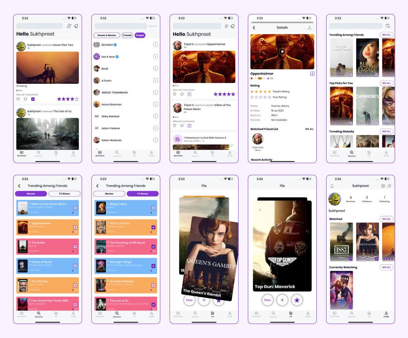Image resolution: width=408 pixels, height=338 pixels.
Task: Cancel the search on the People list screen
Action: [153, 26]
